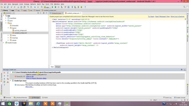Click the red X close icon in Messages panel
Viewport: 189px width, 106px height.
click(x=4, y=73)
